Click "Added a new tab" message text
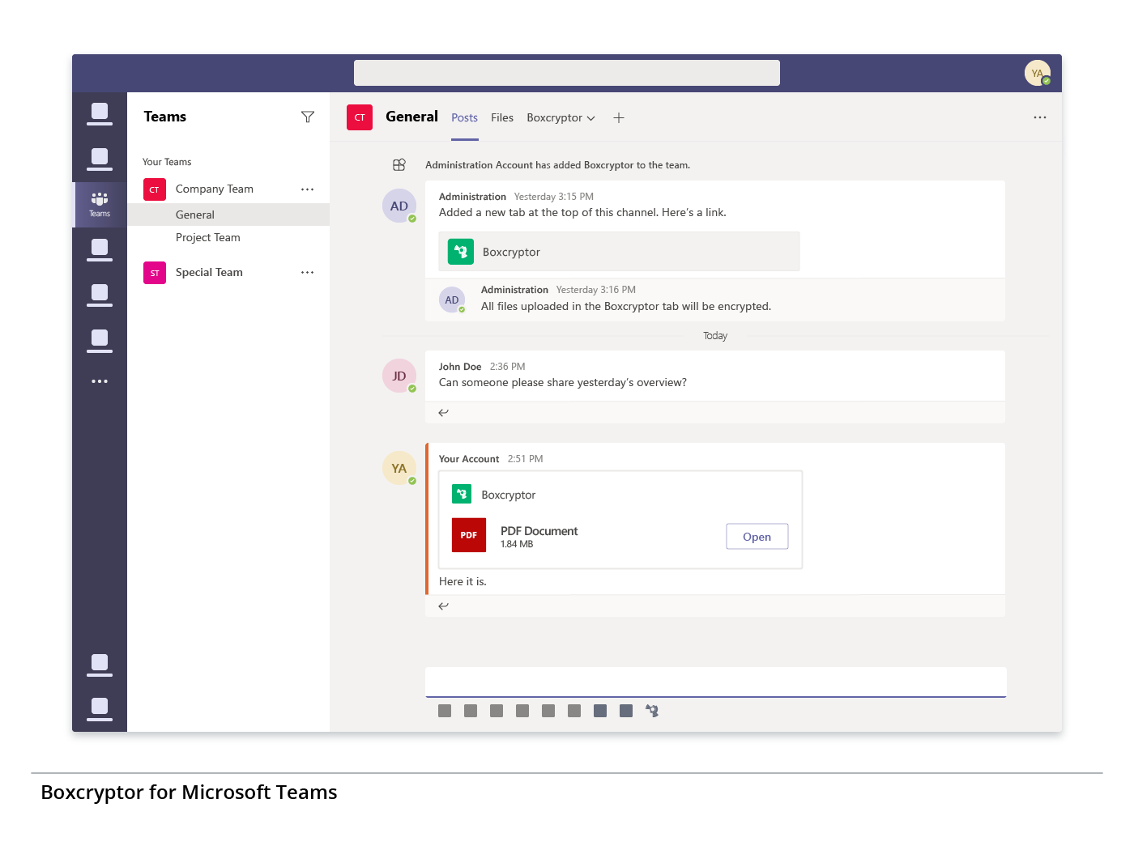 pos(582,213)
